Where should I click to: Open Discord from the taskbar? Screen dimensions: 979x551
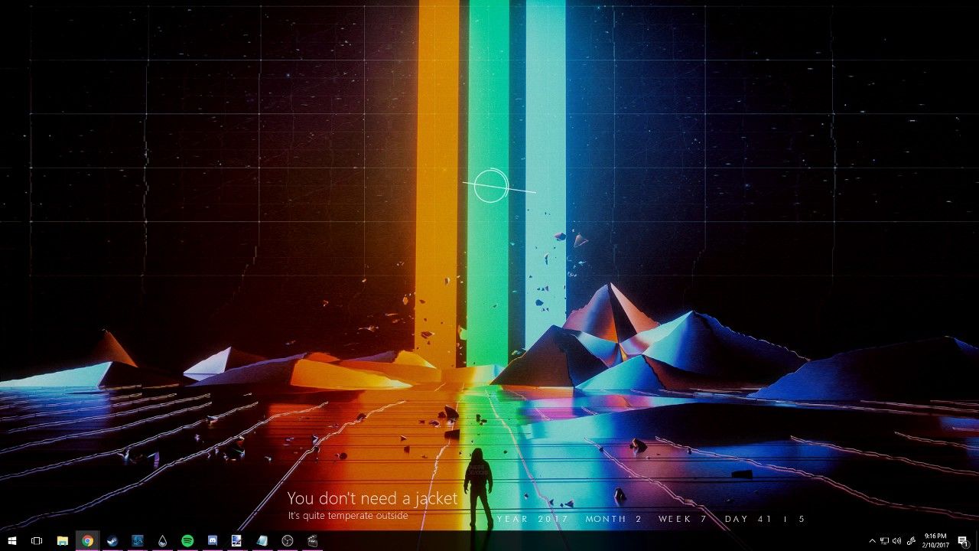click(x=213, y=540)
